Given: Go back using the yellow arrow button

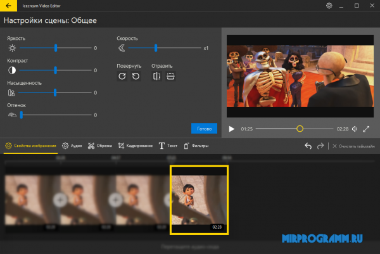Looking at the screenshot, I should [x=8, y=6].
